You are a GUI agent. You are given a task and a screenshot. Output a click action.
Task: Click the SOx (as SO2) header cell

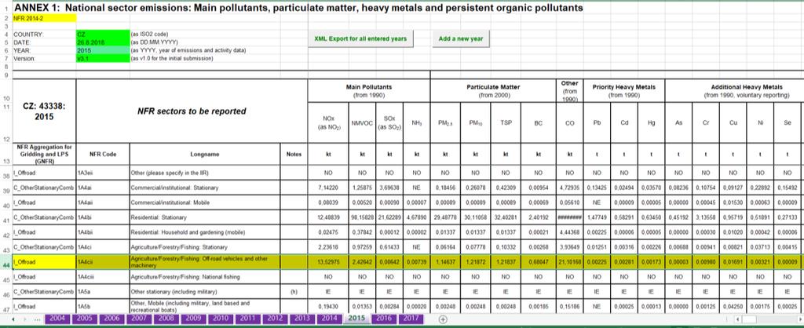(389, 123)
